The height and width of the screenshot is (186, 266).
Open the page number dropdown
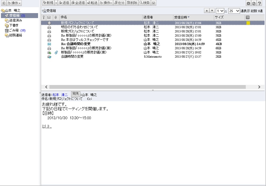[220, 11]
